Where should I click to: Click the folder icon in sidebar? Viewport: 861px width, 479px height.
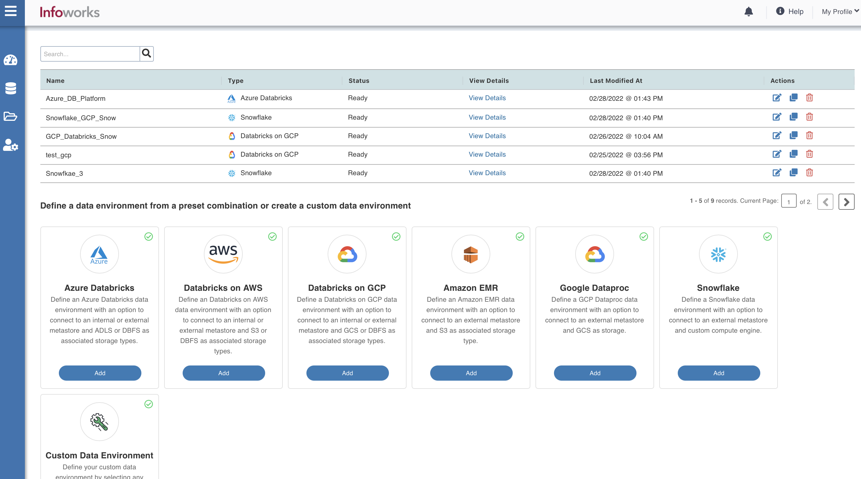click(11, 116)
